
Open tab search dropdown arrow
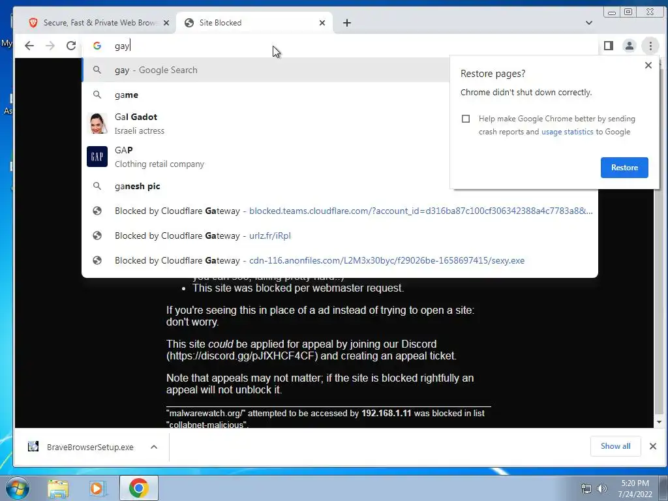pyautogui.click(x=589, y=23)
